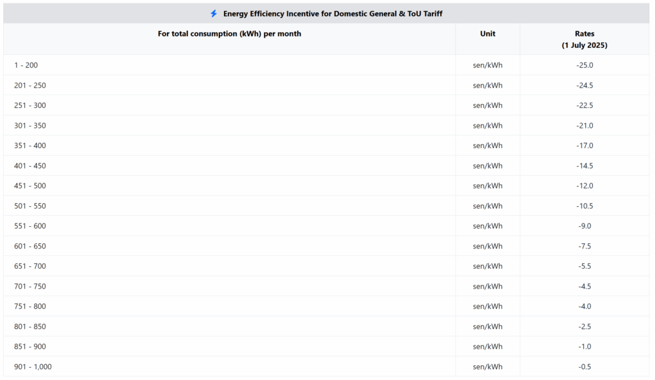Viewport: 655px width, 380px height.
Task: Click the 'For total consumption (kWh) per month' header
Action: coord(229,34)
